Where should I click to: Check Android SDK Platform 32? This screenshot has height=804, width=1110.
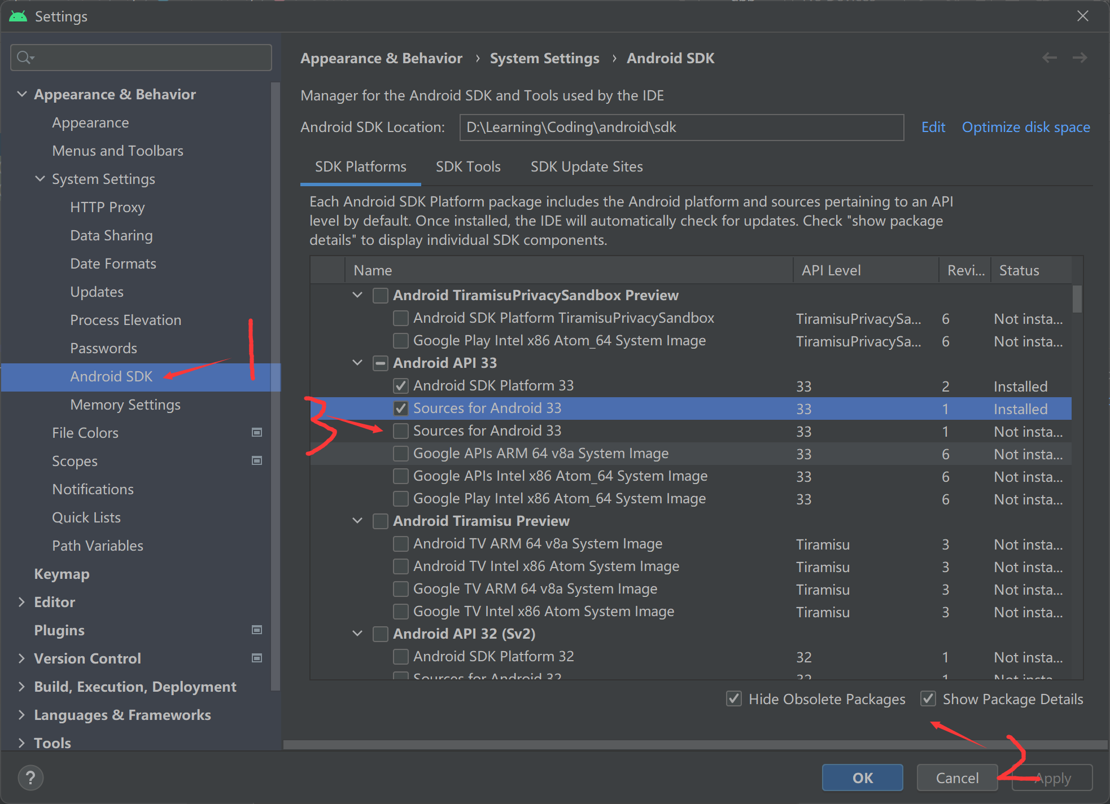401,657
